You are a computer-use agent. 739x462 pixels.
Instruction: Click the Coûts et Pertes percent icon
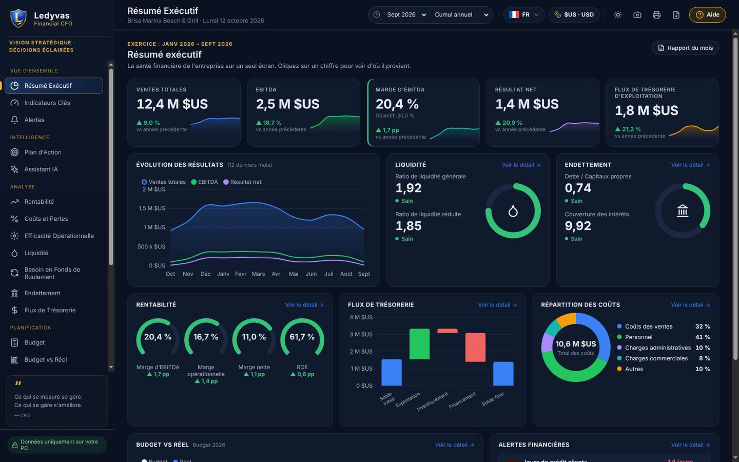click(x=14, y=219)
